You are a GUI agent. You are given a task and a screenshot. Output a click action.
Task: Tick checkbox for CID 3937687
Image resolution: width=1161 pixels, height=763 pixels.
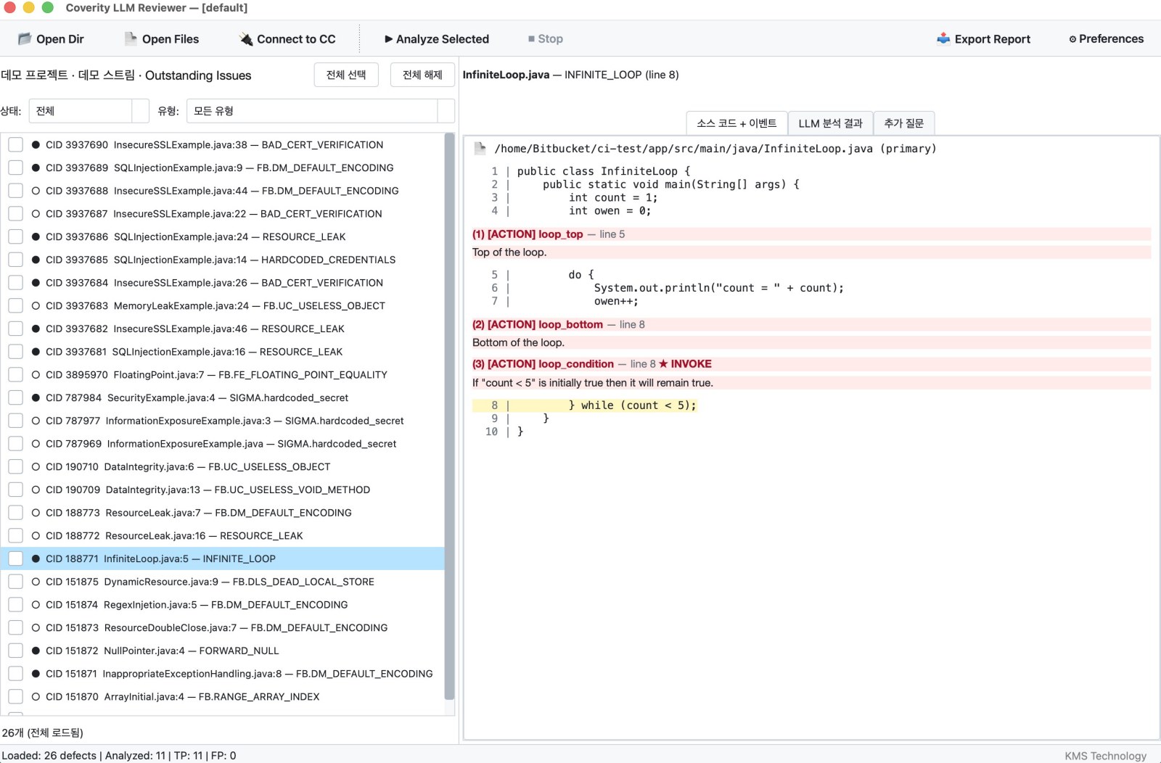pyautogui.click(x=15, y=214)
